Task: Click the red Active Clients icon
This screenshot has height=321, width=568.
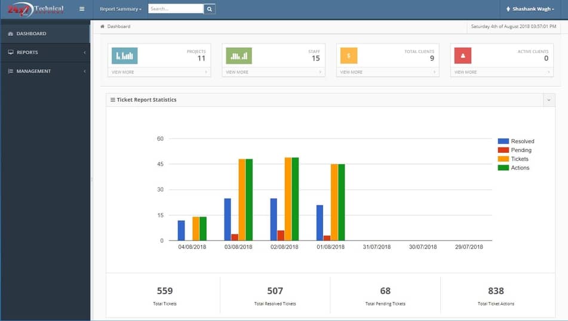Action: [463, 55]
